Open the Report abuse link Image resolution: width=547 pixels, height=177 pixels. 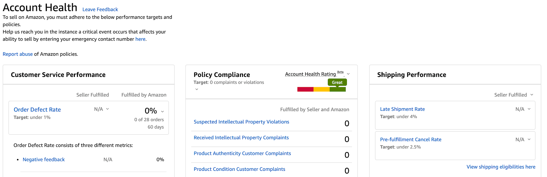pos(18,54)
